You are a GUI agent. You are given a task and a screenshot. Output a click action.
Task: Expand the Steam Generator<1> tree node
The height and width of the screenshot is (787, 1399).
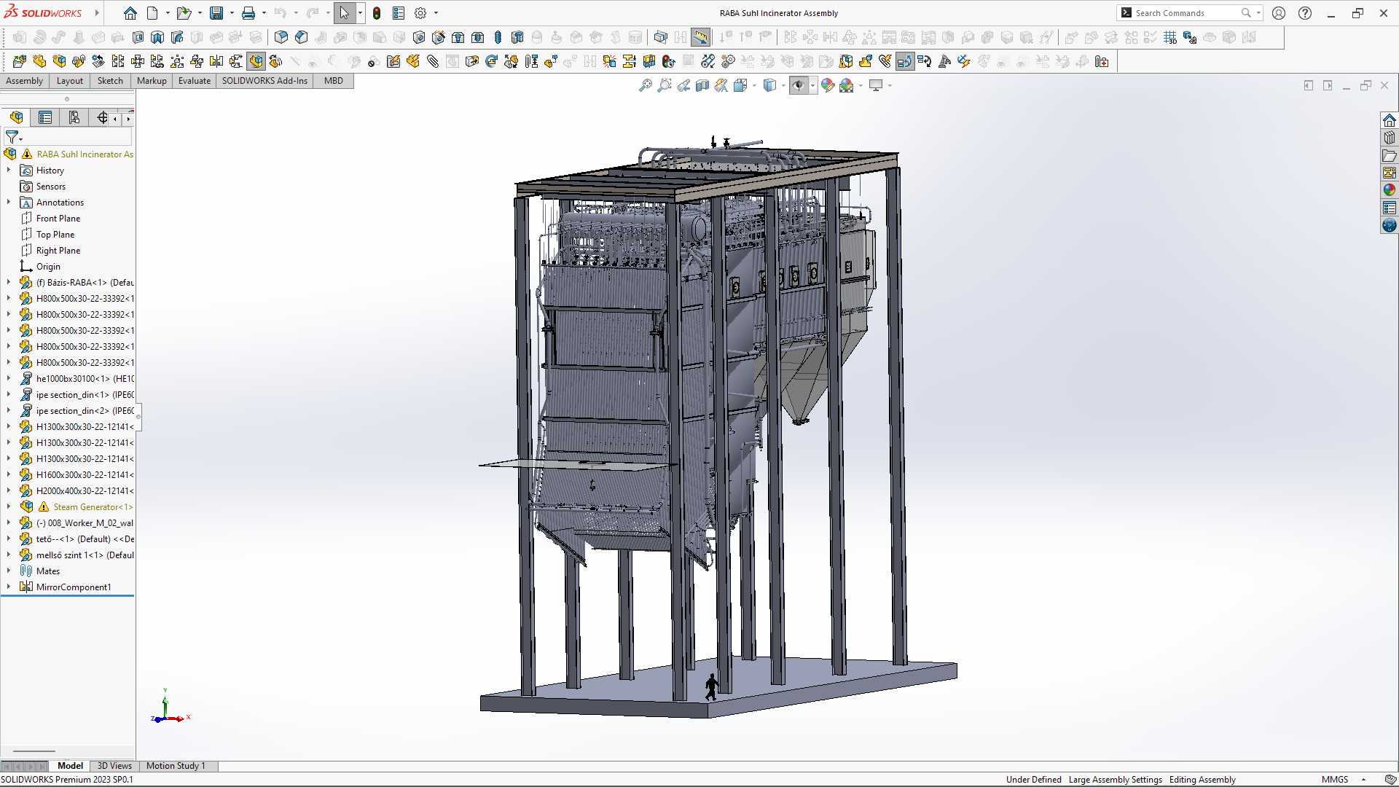click(9, 506)
